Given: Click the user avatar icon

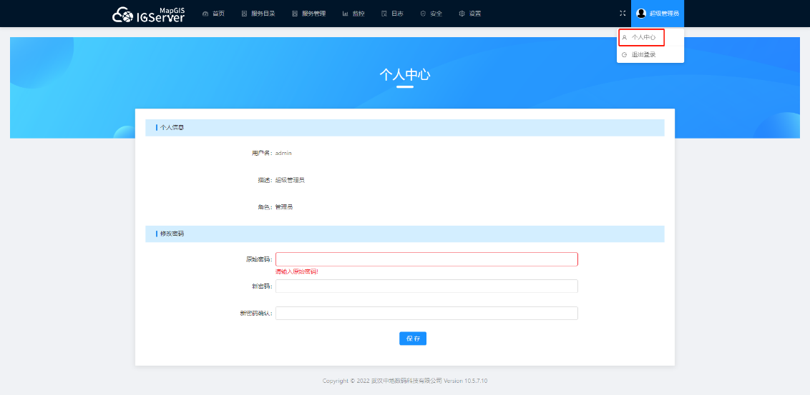Looking at the screenshot, I should 641,14.
